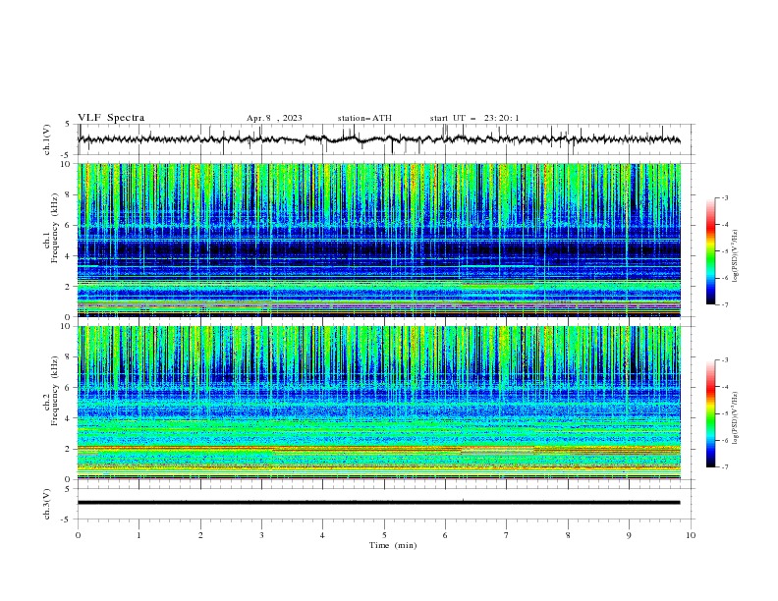Click inside the ch.1 spectrogram panel
This screenshot has width=778, height=601.
pos(379,240)
